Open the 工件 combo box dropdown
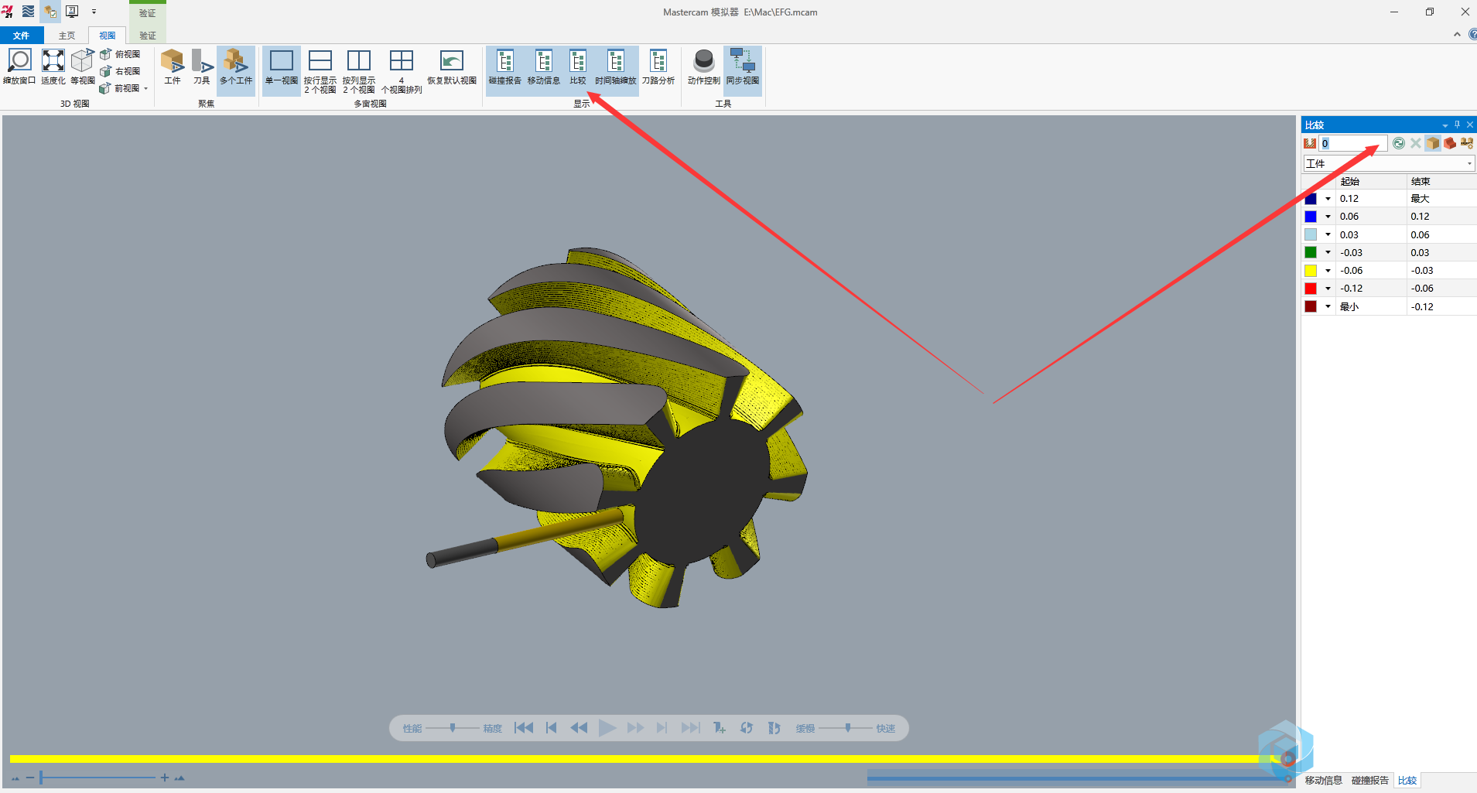This screenshot has height=793, width=1477. click(x=1469, y=163)
